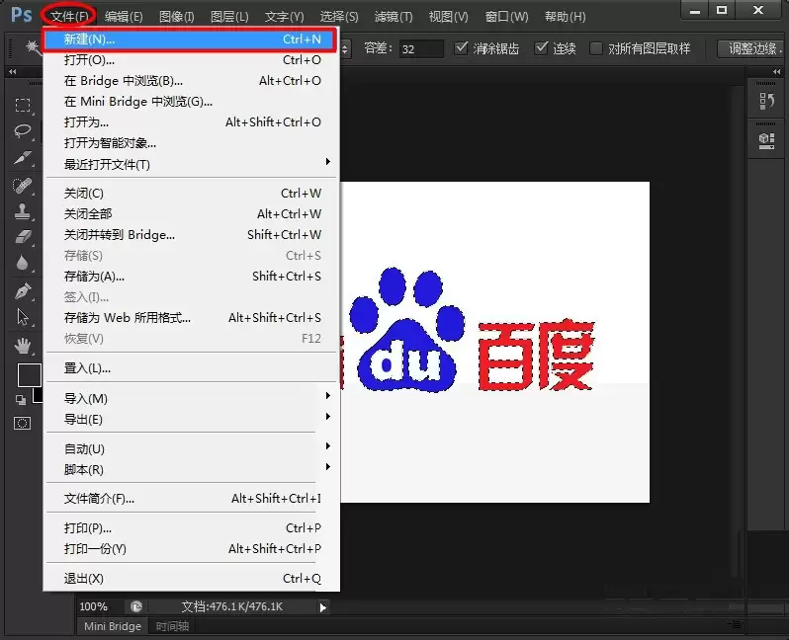The height and width of the screenshot is (640, 789).
Task: Open the 视图(V) menu
Action: 448,17
